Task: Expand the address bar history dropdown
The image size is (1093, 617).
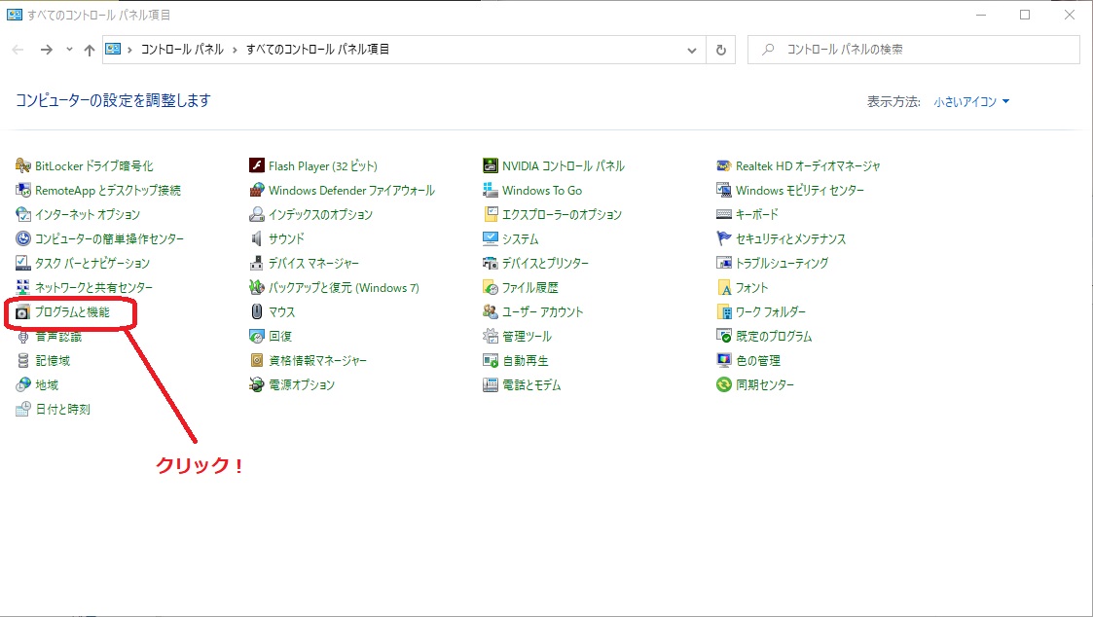Action: (x=691, y=51)
